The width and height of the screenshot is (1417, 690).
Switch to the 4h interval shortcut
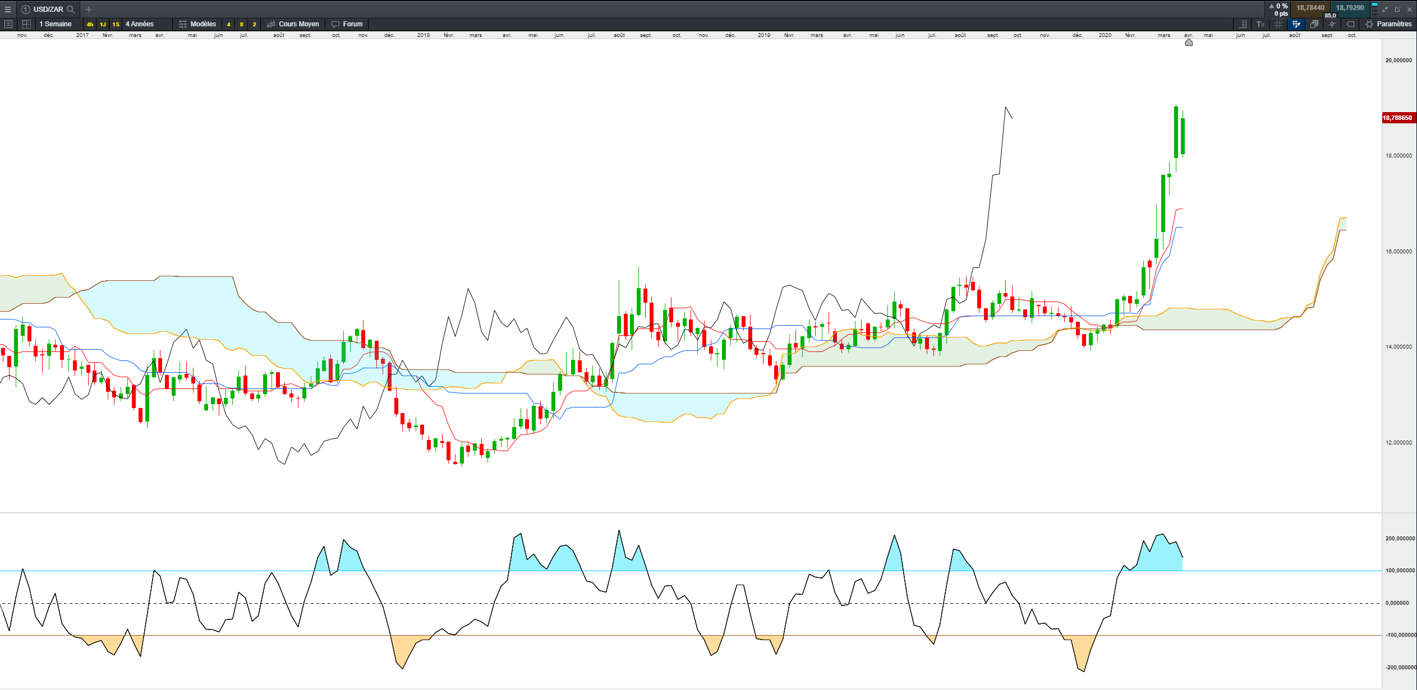(90, 24)
